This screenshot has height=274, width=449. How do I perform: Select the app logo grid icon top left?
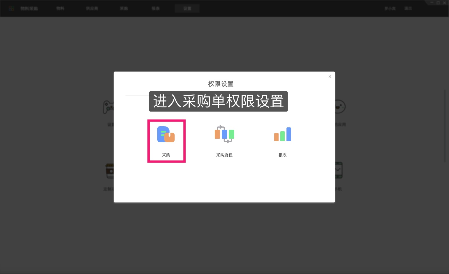11,8
